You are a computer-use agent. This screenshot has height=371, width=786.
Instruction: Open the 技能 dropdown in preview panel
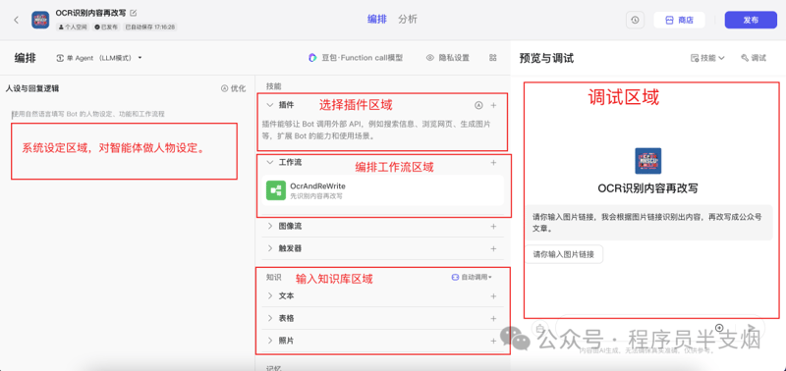pos(707,58)
